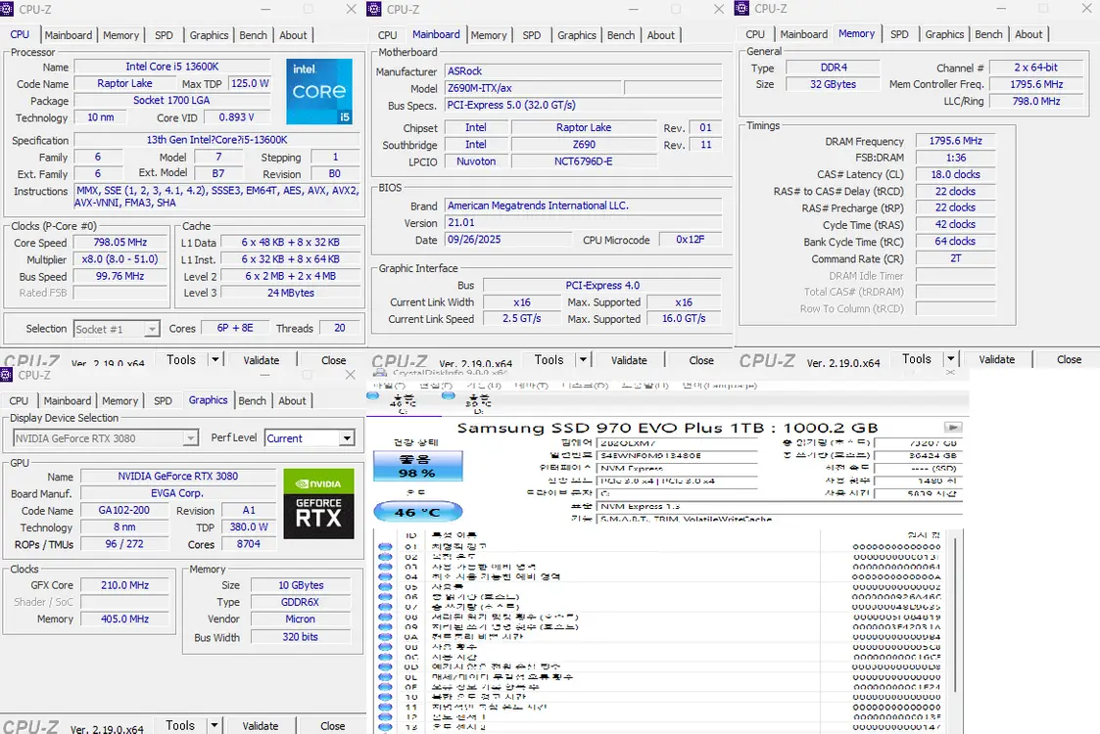The height and width of the screenshot is (734, 1100).
Task: Click status circle of S.M.A.R.T. attribute ID 05
Action: (385, 586)
